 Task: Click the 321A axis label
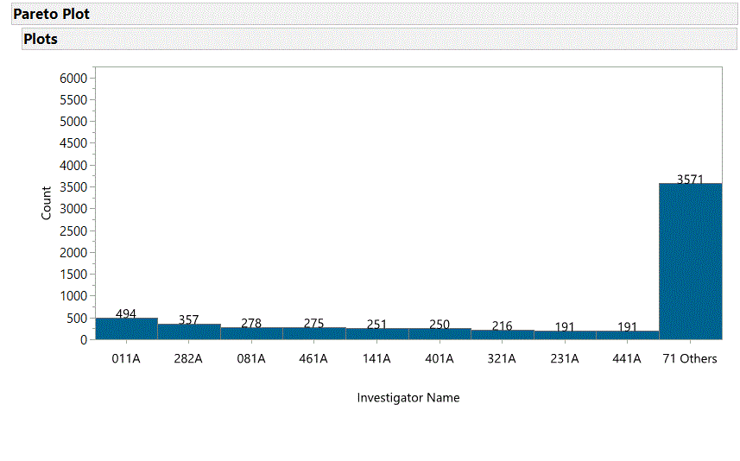[x=502, y=358]
